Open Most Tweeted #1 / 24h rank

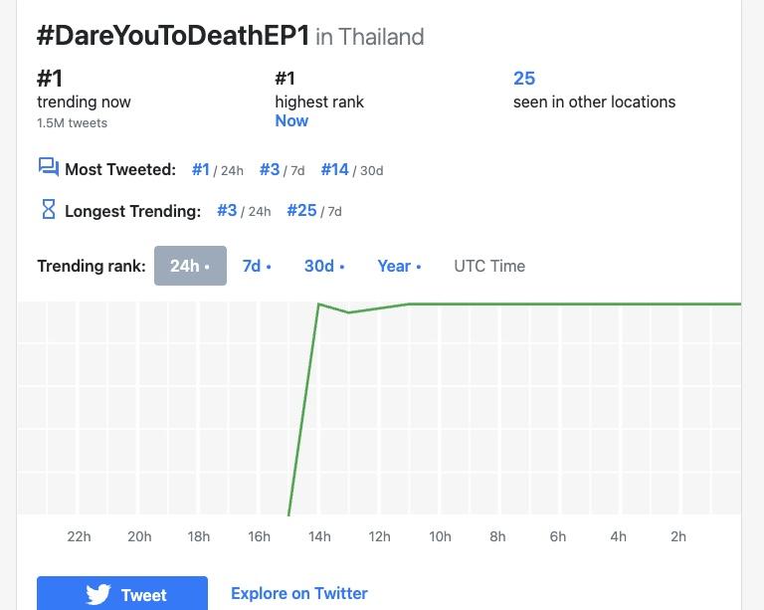pyautogui.click(x=201, y=169)
